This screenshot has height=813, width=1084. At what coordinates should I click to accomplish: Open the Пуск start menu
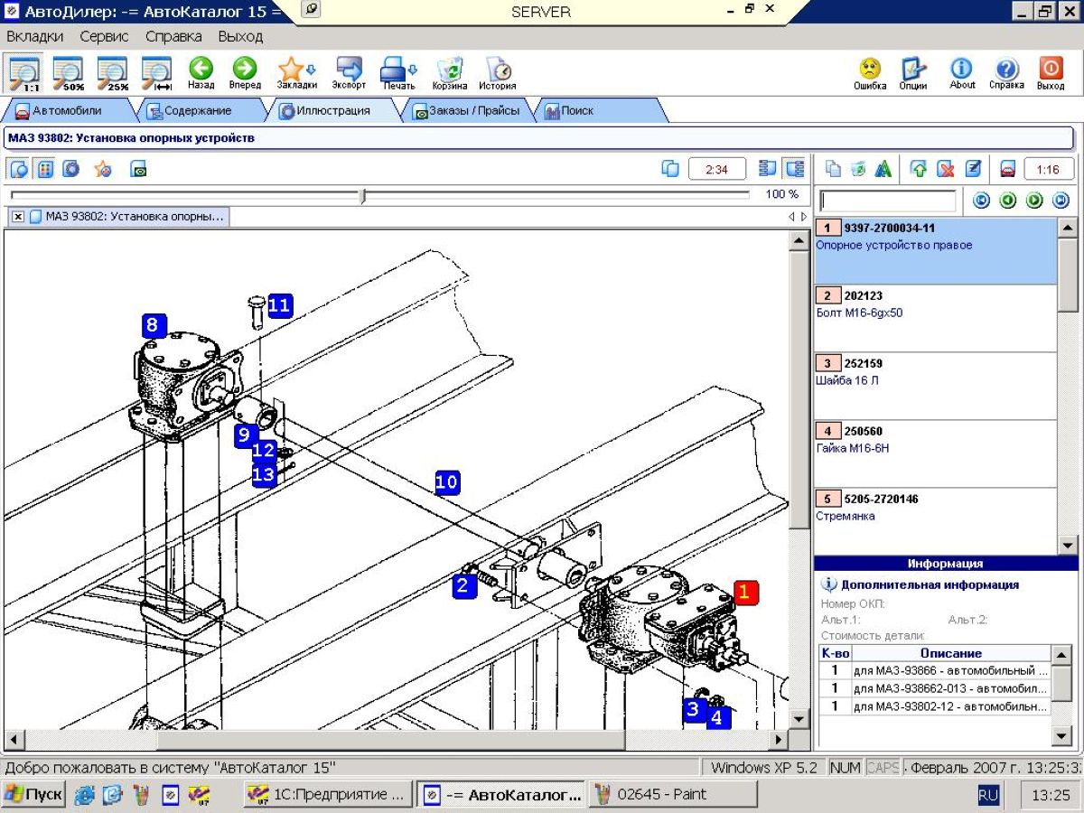(33, 795)
